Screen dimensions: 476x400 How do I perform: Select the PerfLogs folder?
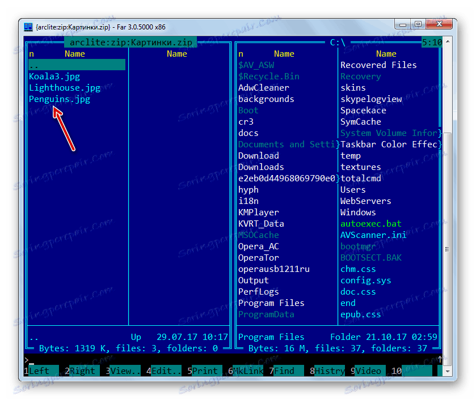pos(259,292)
